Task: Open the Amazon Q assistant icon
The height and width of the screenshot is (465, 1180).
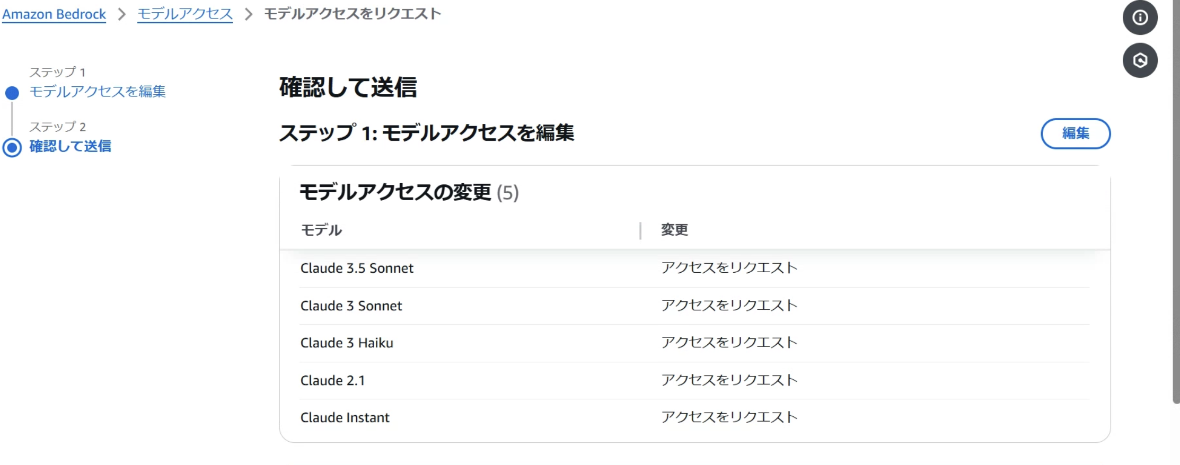Action: (x=1140, y=60)
